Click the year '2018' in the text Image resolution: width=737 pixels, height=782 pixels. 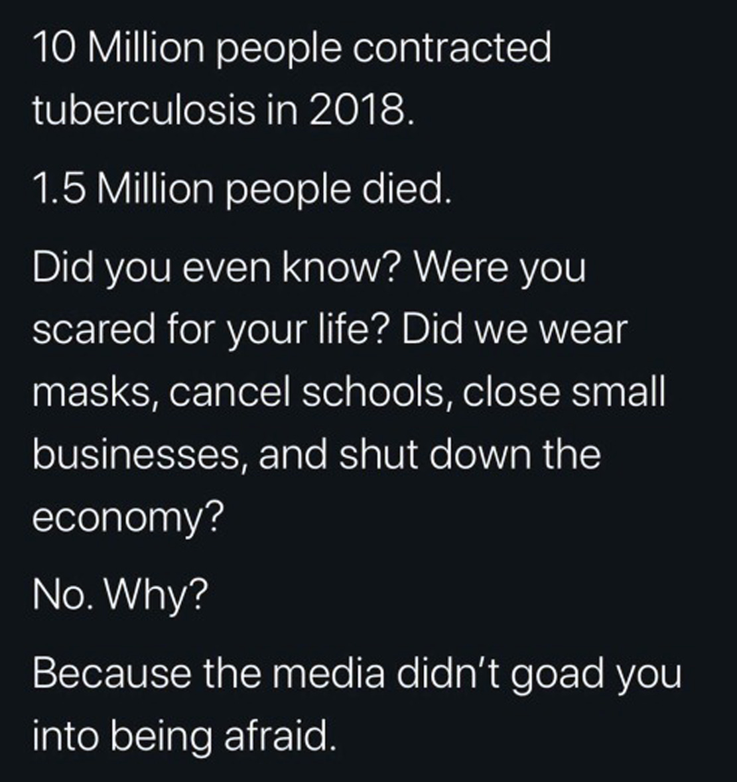click(356, 109)
